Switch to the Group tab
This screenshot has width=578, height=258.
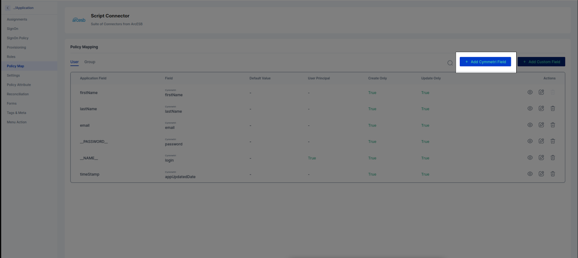point(90,62)
